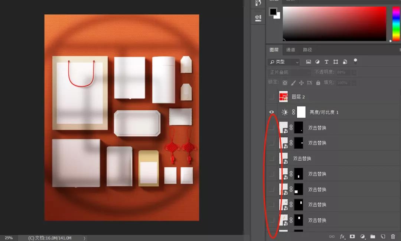Delete layer using the trash icon
The image size is (401, 241).
pyautogui.click(x=393, y=237)
